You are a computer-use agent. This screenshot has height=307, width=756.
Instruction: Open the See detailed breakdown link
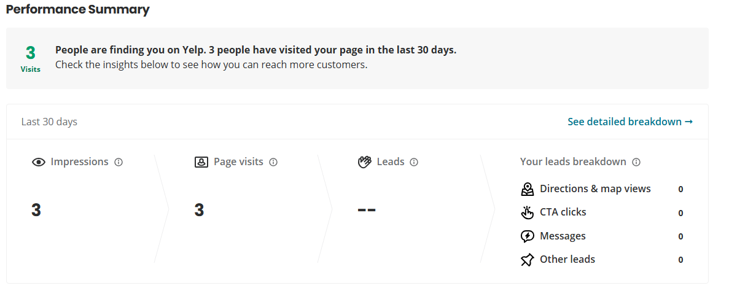pyautogui.click(x=630, y=122)
